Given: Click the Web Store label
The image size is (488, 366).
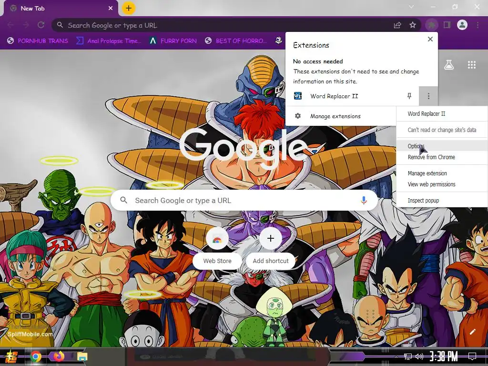Looking at the screenshot, I should click(217, 261).
